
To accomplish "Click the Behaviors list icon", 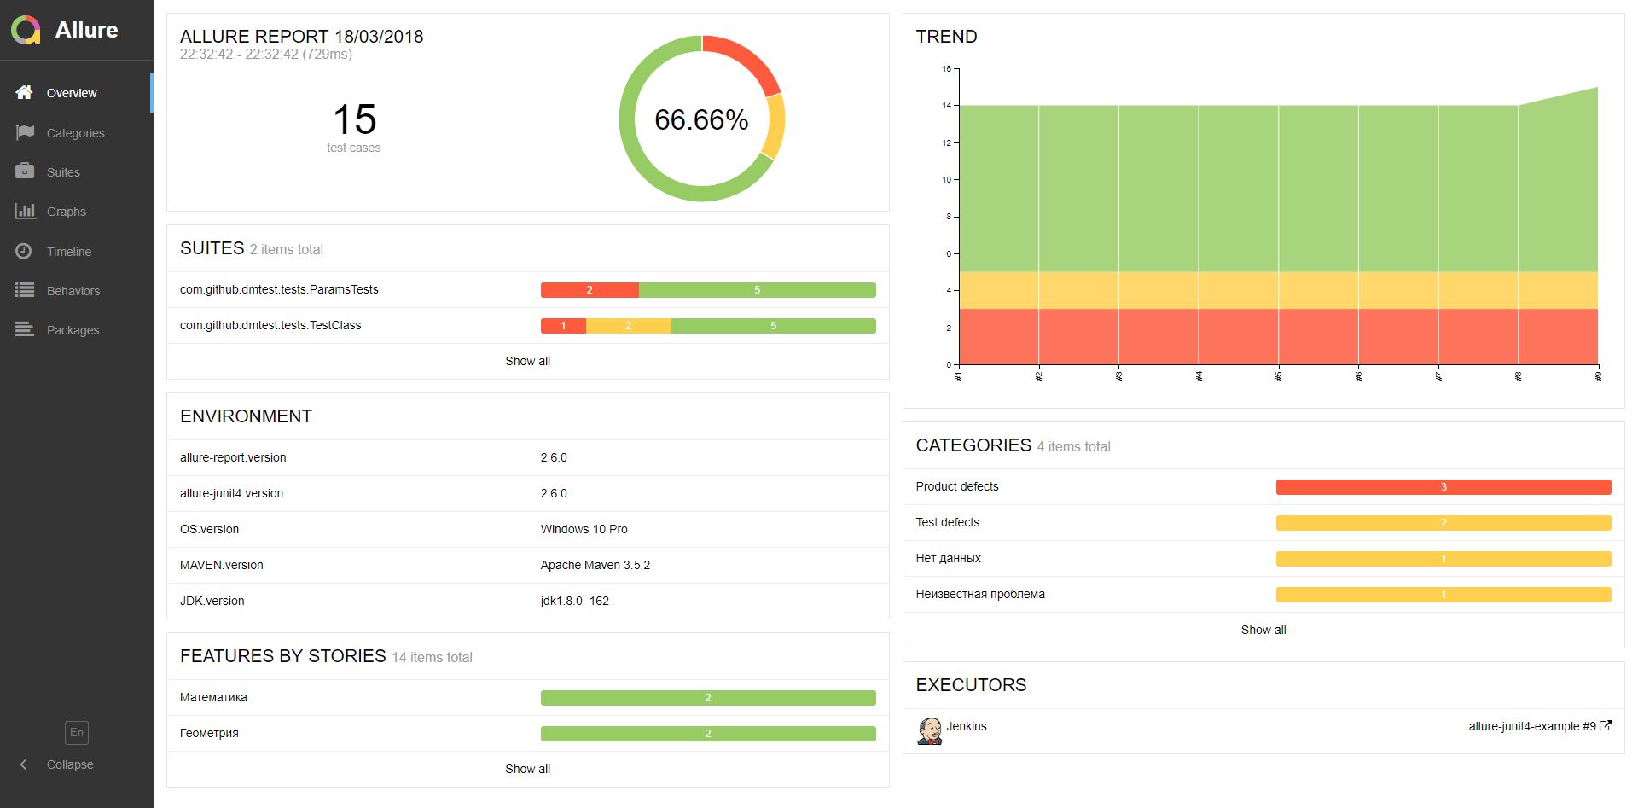I will 25,290.
